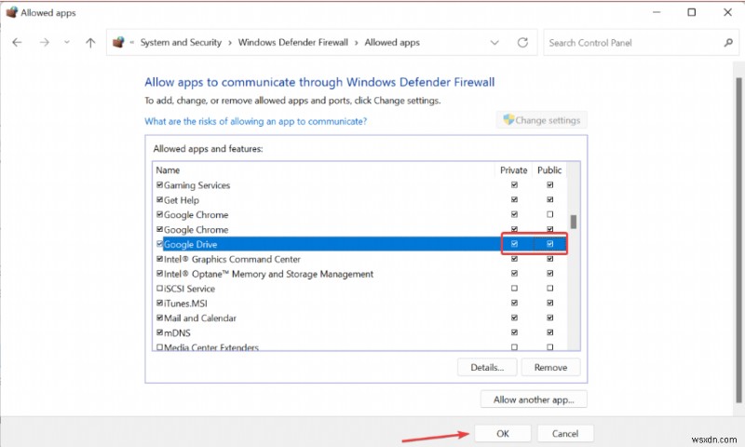The image size is (745, 447).
Task: Toggle Public checkbox for Google Drive
Action: (x=550, y=245)
